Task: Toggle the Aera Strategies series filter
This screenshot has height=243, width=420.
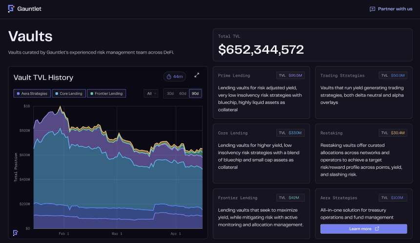Action: [32, 93]
